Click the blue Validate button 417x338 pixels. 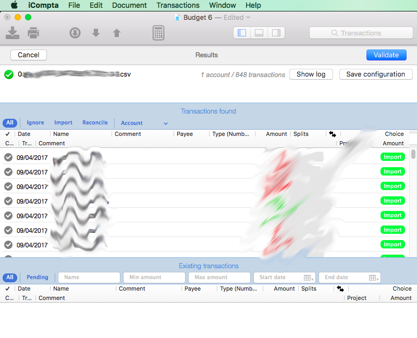point(386,55)
